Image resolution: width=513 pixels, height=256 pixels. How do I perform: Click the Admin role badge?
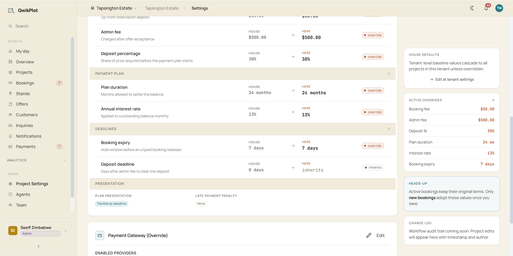(41, 234)
